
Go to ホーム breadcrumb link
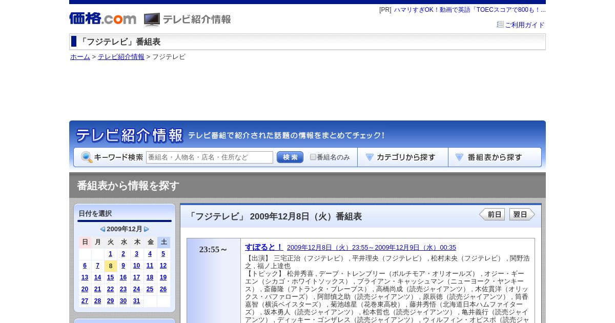(80, 57)
